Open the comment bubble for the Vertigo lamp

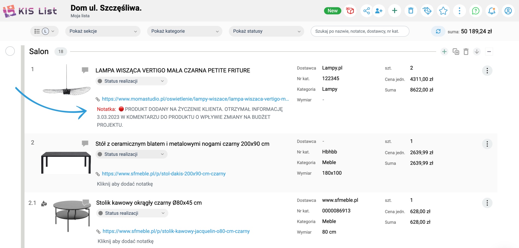[85, 70]
